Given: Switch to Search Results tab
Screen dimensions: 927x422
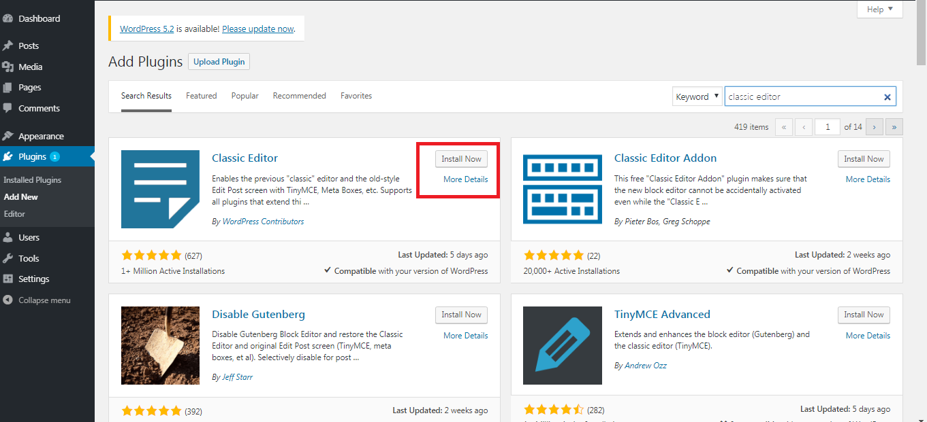Looking at the screenshot, I should pyautogui.click(x=146, y=96).
